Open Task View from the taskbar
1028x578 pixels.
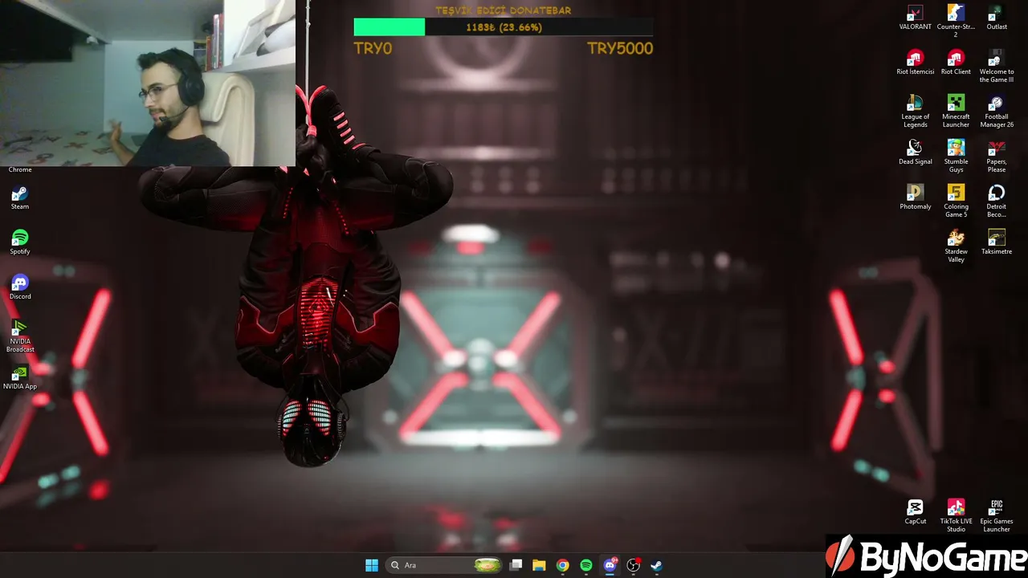pyautogui.click(x=516, y=565)
